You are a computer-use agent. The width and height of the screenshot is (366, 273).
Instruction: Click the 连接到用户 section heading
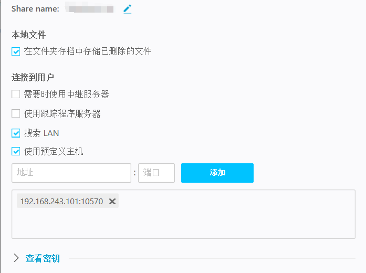point(33,78)
